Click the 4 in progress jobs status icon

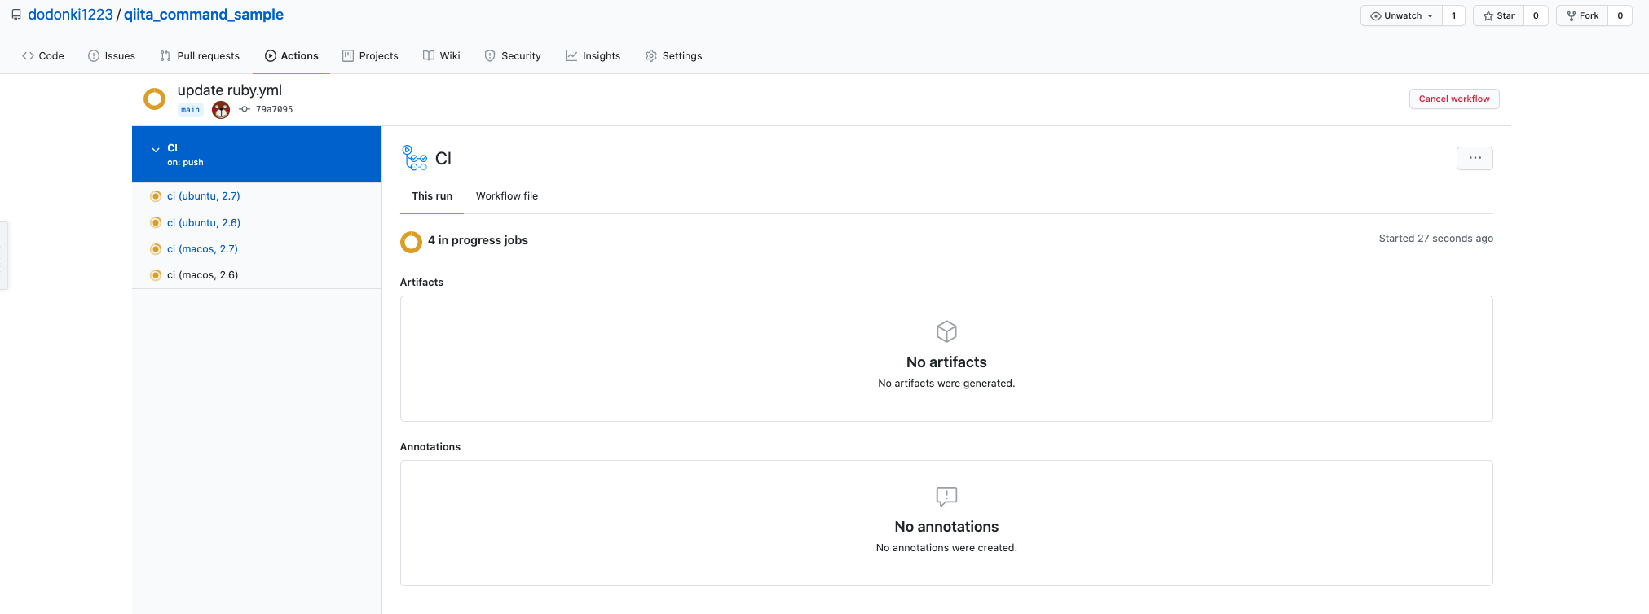412,242
